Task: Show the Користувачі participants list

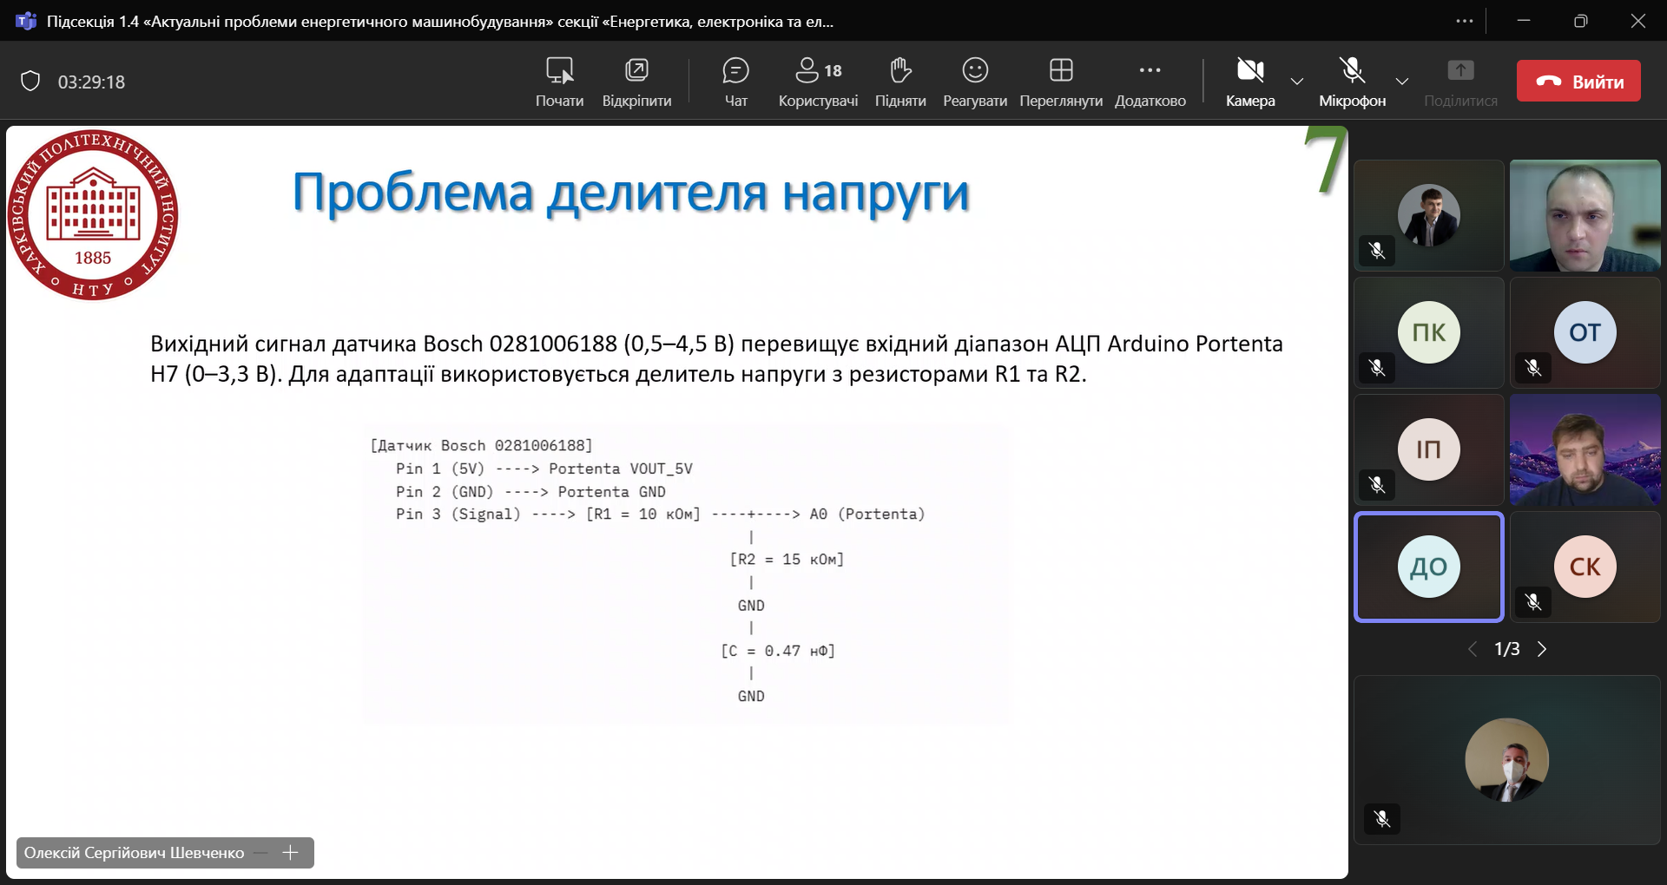Action: coord(818,82)
